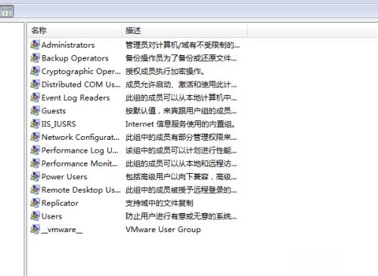Click the Users group icon
The height and width of the screenshot is (276, 378).
(x=35, y=216)
